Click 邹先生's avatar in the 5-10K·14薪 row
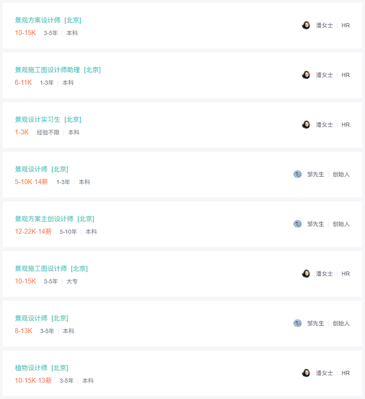 (297, 174)
